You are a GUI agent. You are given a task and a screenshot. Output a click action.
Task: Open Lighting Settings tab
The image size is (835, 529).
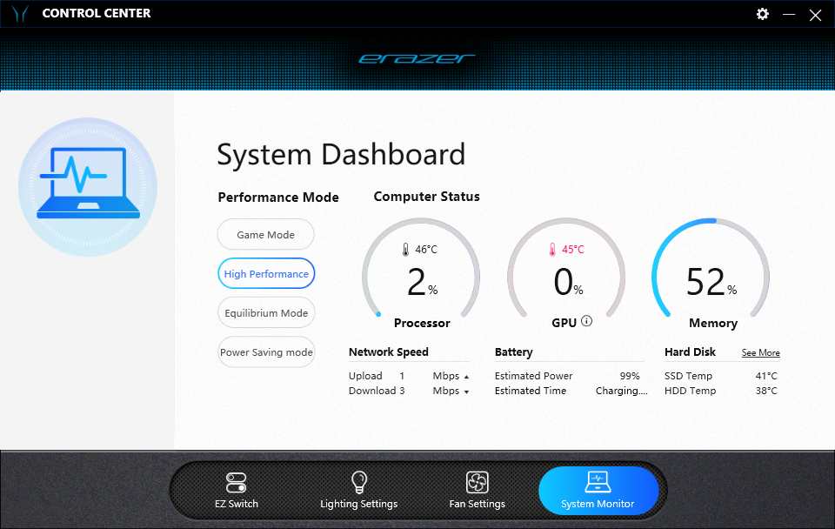(359, 491)
